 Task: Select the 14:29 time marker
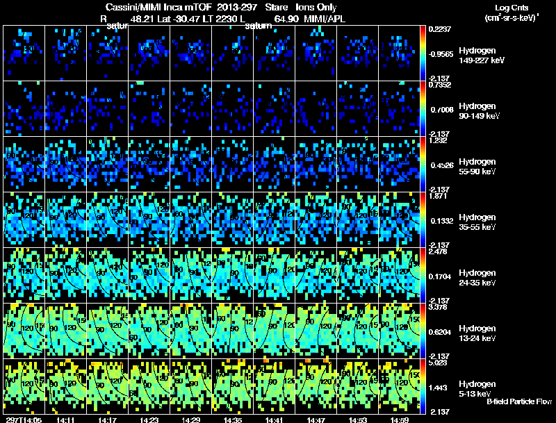191,419
